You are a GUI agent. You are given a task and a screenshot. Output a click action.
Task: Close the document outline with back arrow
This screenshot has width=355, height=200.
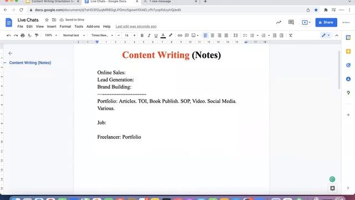10,53
